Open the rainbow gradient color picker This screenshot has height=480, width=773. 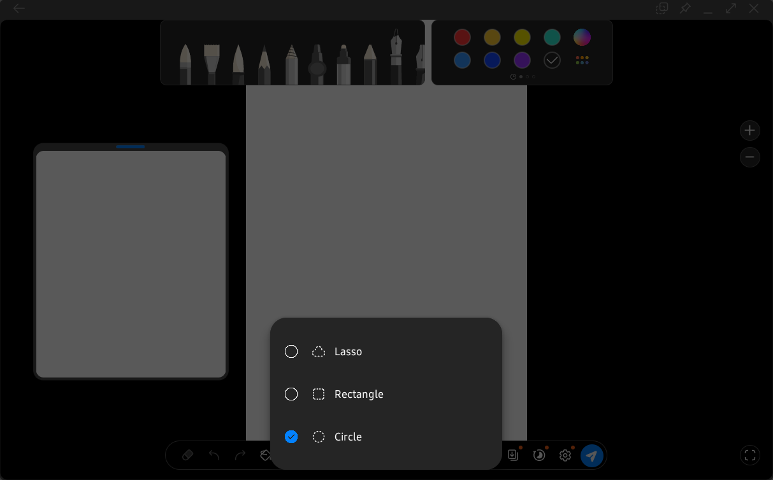[582, 37]
